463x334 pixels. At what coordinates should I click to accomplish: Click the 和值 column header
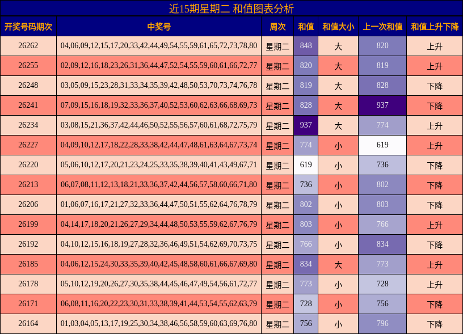(x=306, y=27)
